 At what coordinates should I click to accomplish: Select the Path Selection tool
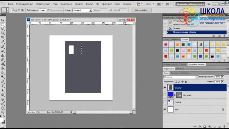(3, 90)
